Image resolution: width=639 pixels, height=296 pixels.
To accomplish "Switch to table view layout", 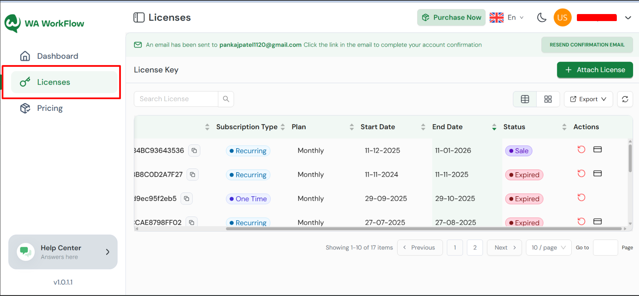I will (525, 99).
